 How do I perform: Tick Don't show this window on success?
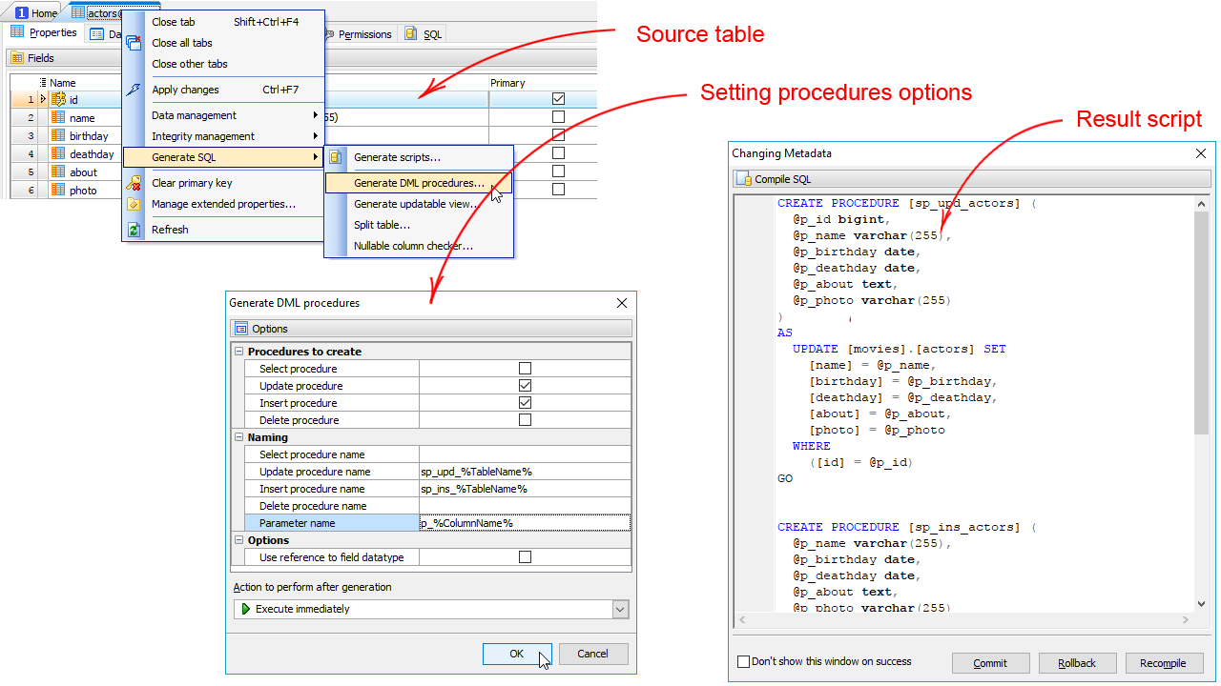click(x=744, y=661)
